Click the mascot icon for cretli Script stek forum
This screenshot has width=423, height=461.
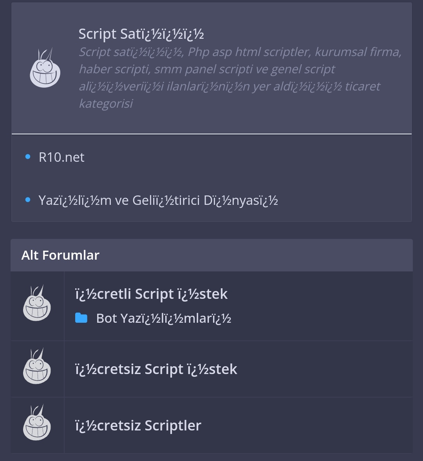pos(37,303)
